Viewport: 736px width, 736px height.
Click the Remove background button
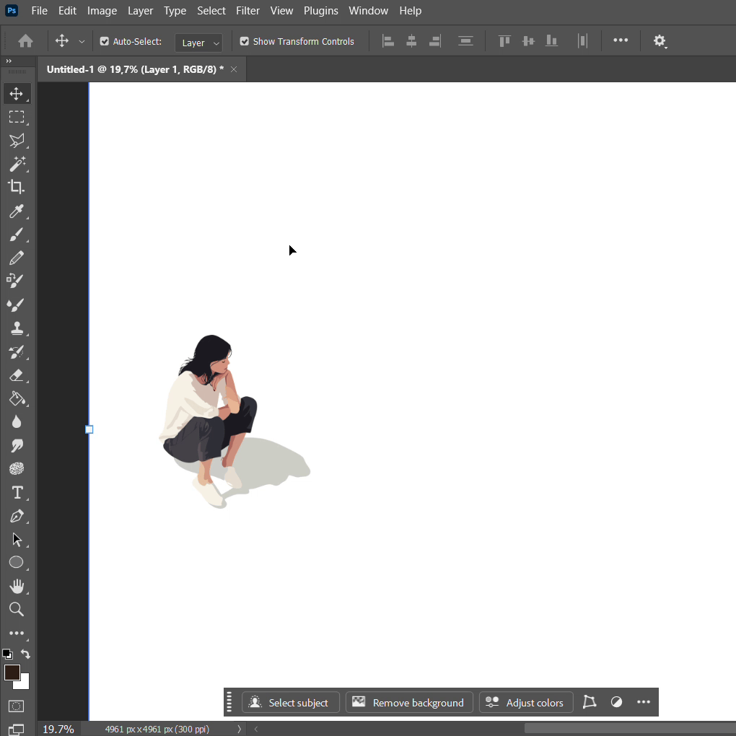tap(409, 703)
